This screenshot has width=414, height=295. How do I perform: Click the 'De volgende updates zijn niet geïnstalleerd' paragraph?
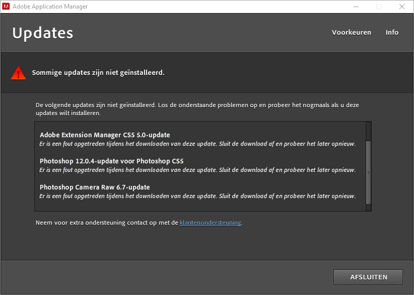coord(197,109)
